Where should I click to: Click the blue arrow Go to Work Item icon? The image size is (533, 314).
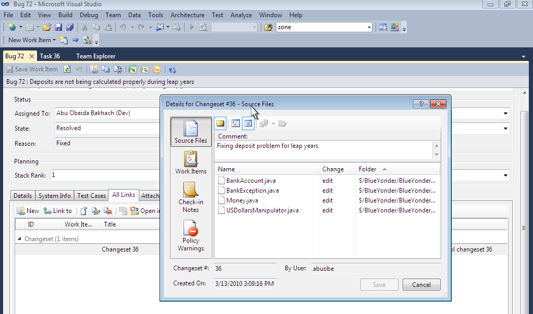pyautogui.click(x=76, y=40)
